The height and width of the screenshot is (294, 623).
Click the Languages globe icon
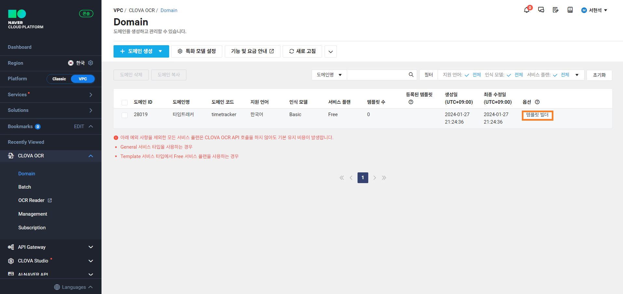[x=57, y=287]
